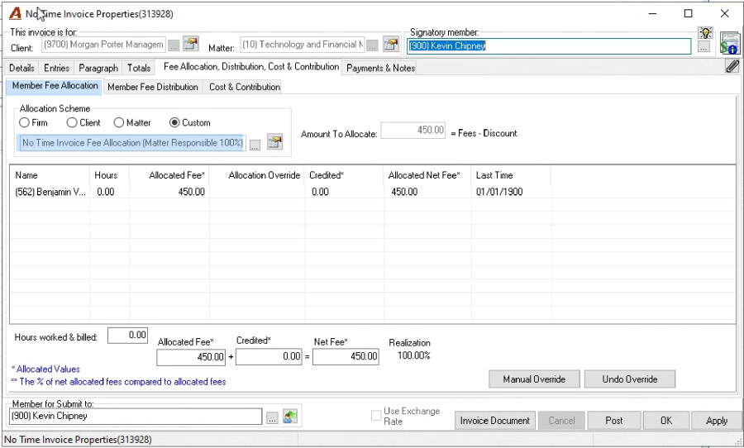Screen dimensions: 744x448
Task: Click the Last Time column header
Action: tap(511, 175)
